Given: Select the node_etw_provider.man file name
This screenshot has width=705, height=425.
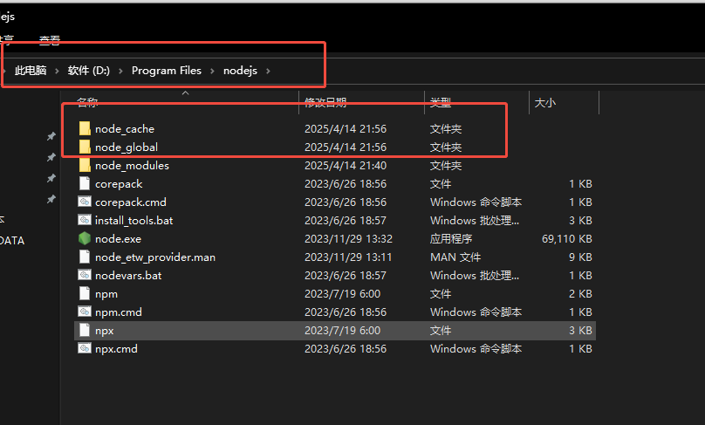Looking at the screenshot, I should tap(155, 257).
